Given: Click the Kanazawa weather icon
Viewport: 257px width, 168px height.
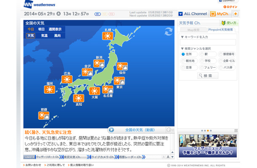Looking at the screenshot, I should tap(87, 72).
